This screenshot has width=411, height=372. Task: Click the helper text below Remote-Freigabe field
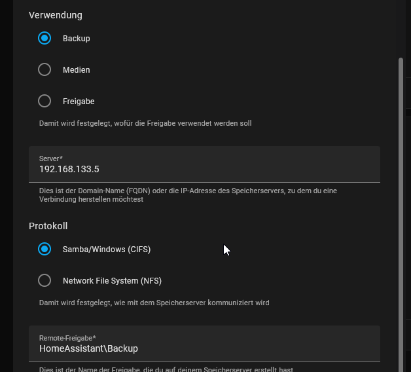(166, 369)
